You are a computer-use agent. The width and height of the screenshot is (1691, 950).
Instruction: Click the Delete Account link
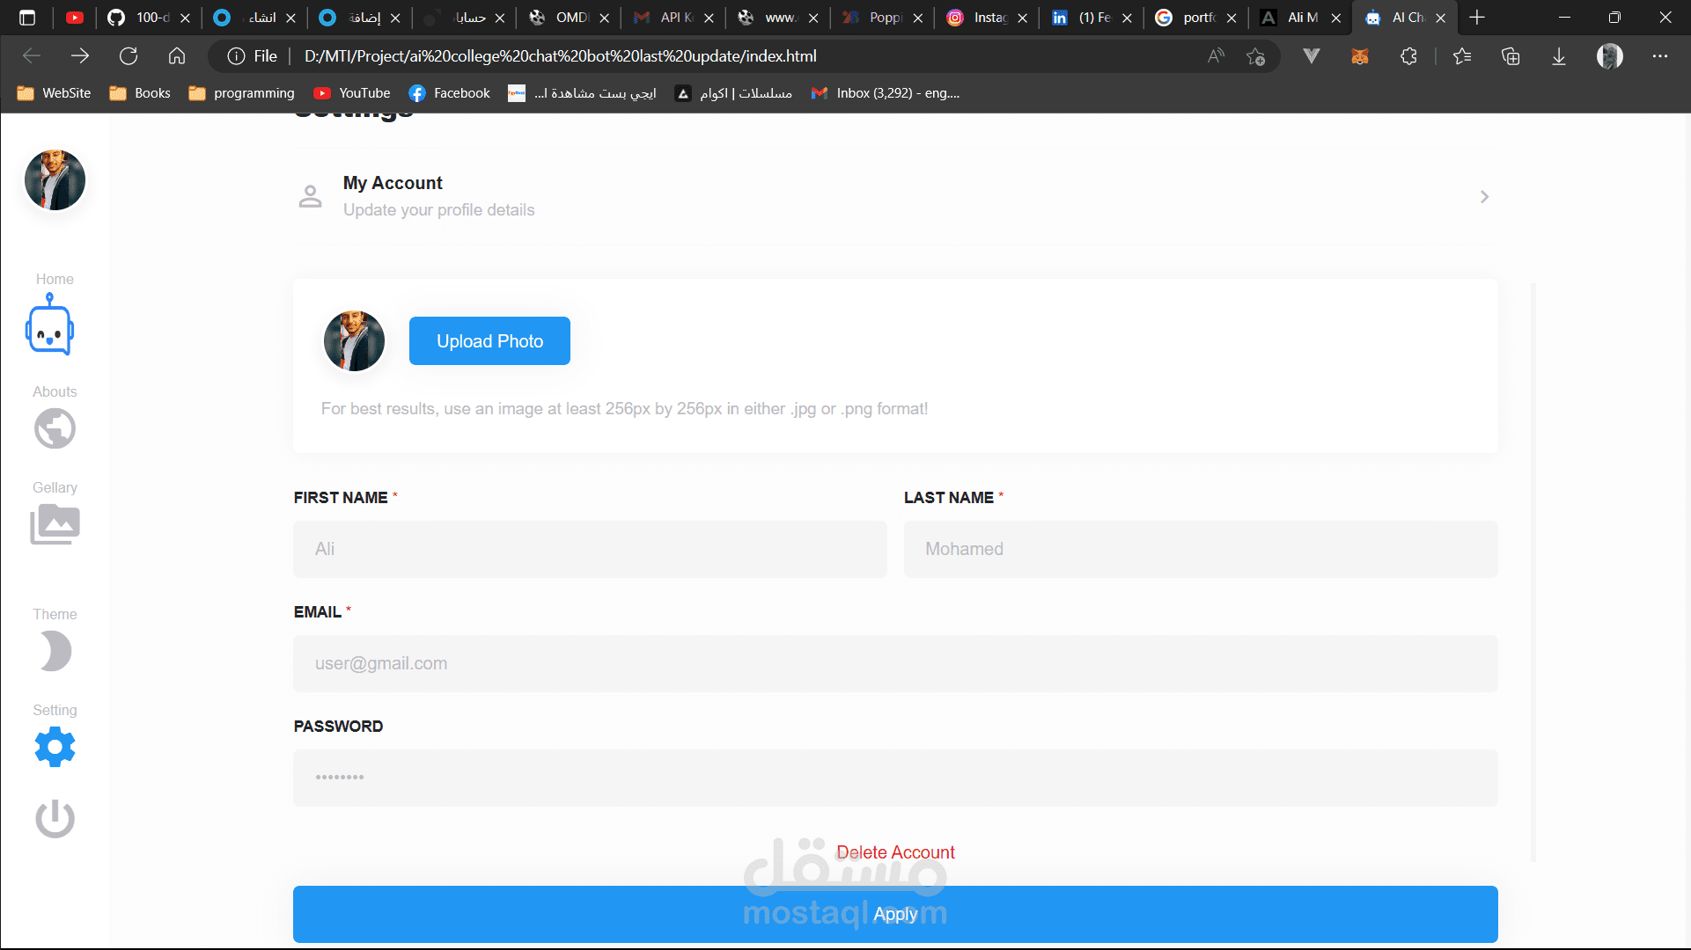(x=895, y=852)
